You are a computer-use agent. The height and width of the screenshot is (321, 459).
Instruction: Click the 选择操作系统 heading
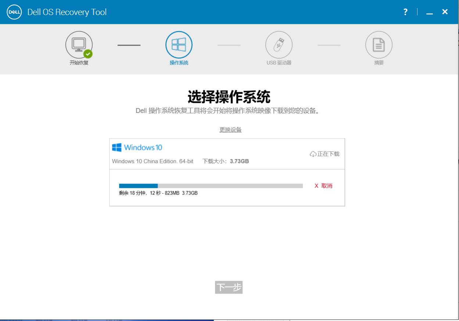229,97
